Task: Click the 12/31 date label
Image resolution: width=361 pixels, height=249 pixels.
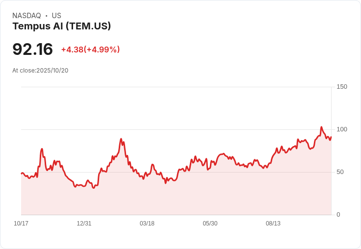Action: pyautogui.click(x=84, y=224)
